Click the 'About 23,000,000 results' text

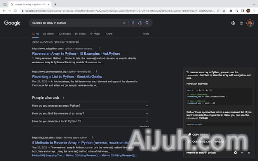(x=55, y=42)
